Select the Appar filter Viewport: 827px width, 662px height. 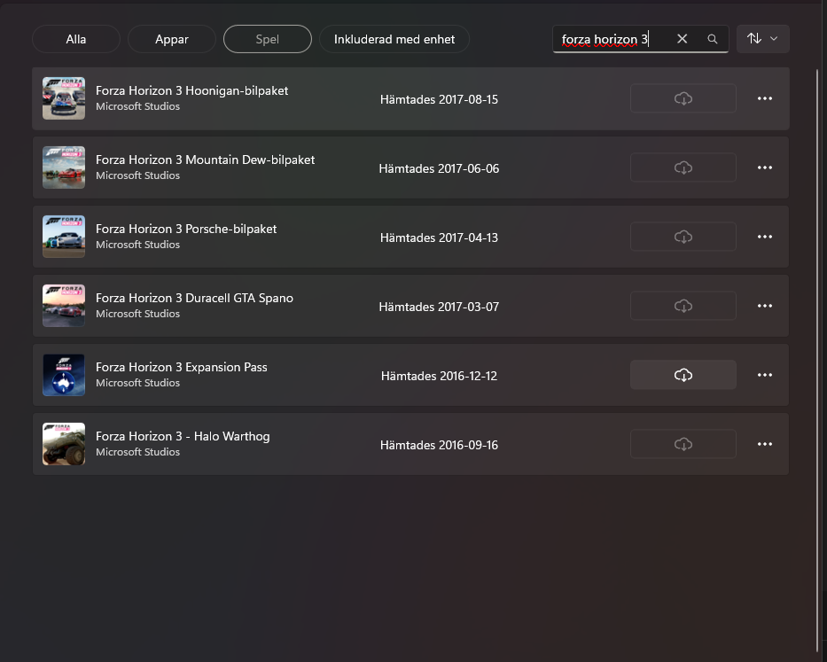[171, 39]
